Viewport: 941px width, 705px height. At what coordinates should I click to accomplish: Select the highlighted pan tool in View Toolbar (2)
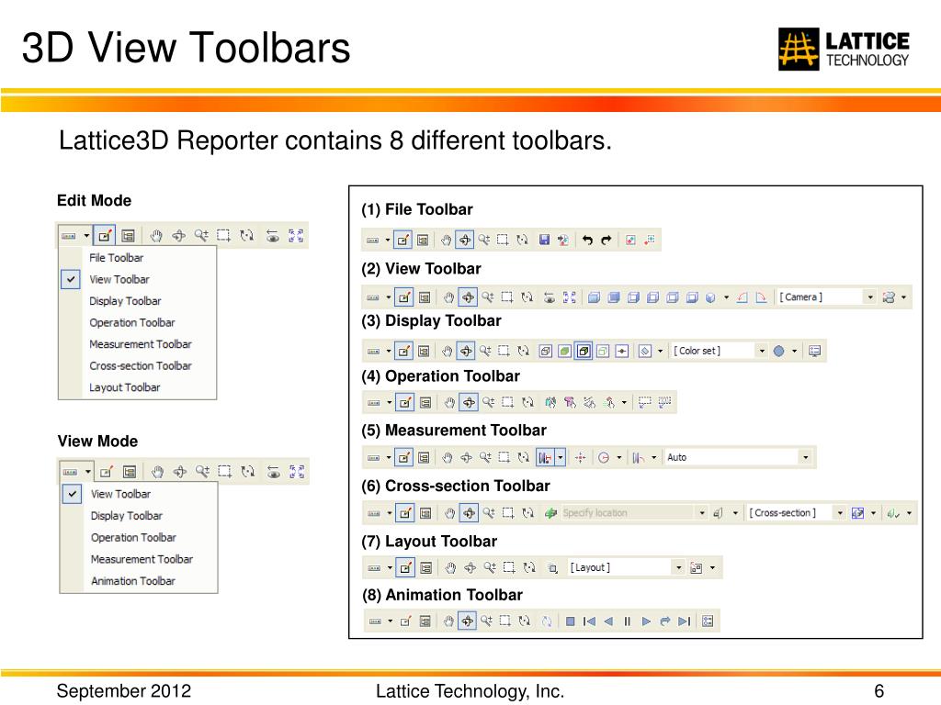point(468,297)
